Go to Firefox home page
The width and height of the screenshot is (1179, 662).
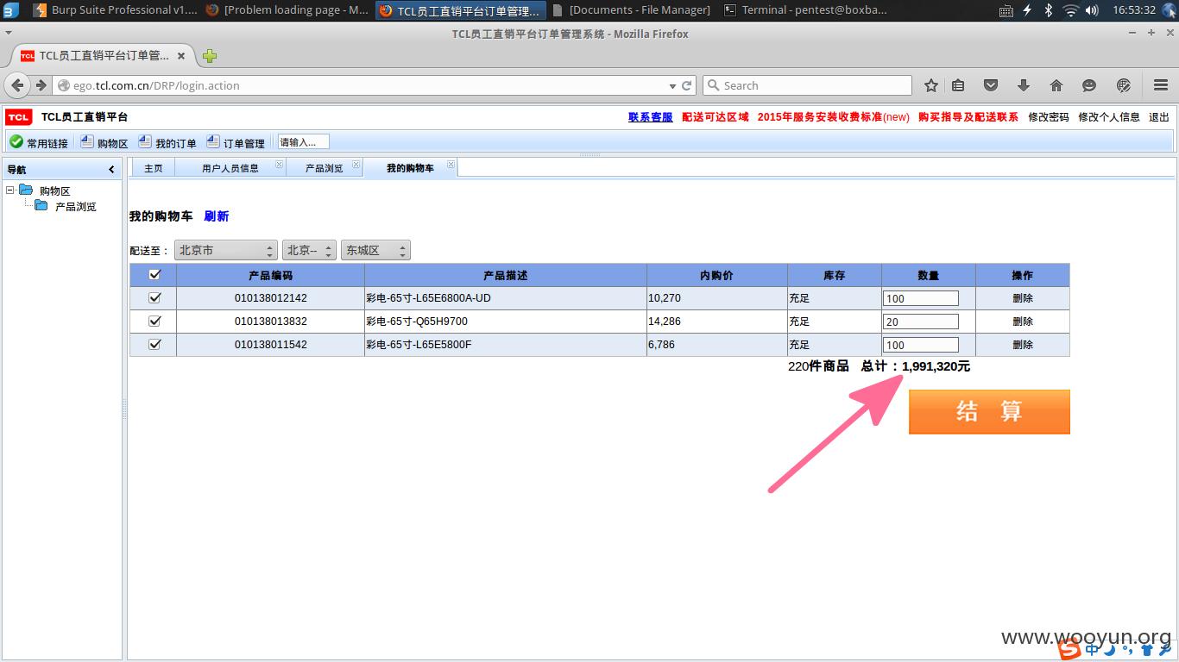[1056, 85]
